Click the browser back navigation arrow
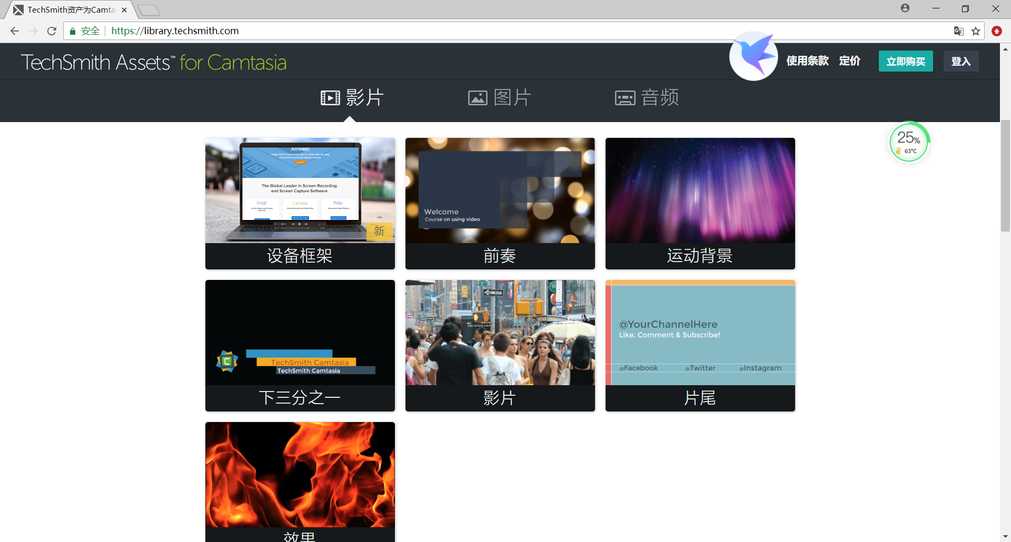This screenshot has height=542, width=1011. (x=14, y=31)
